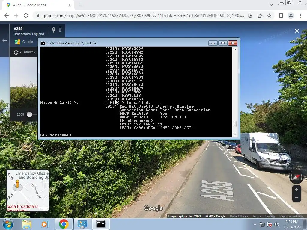Image resolution: width=307 pixels, height=230 pixels.
Task: Click the Chrome forward navigation arrow
Action: [16, 16]
